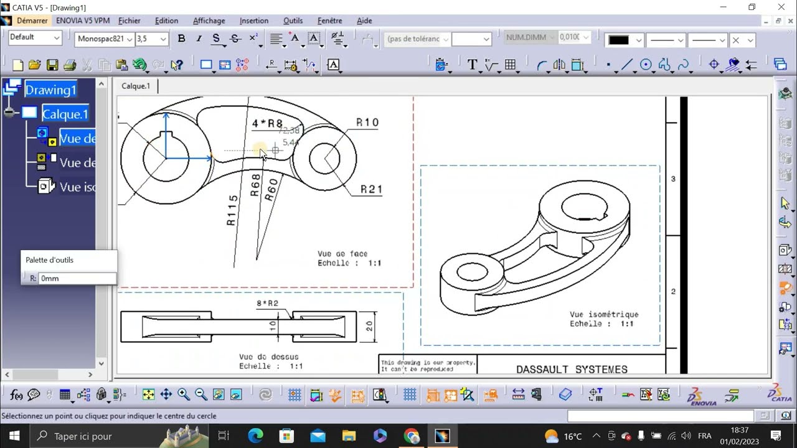Viewport: 797px width, 448px height.
Task: Open the Default style dropdown
Action: tap(35, 37)
